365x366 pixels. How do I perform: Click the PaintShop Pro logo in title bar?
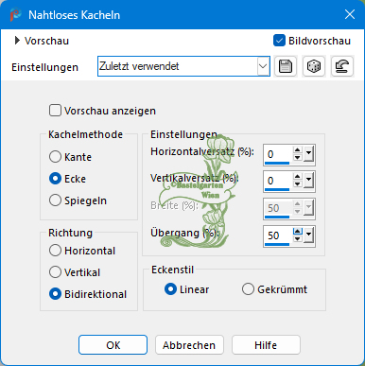click(x=15, y=15)
